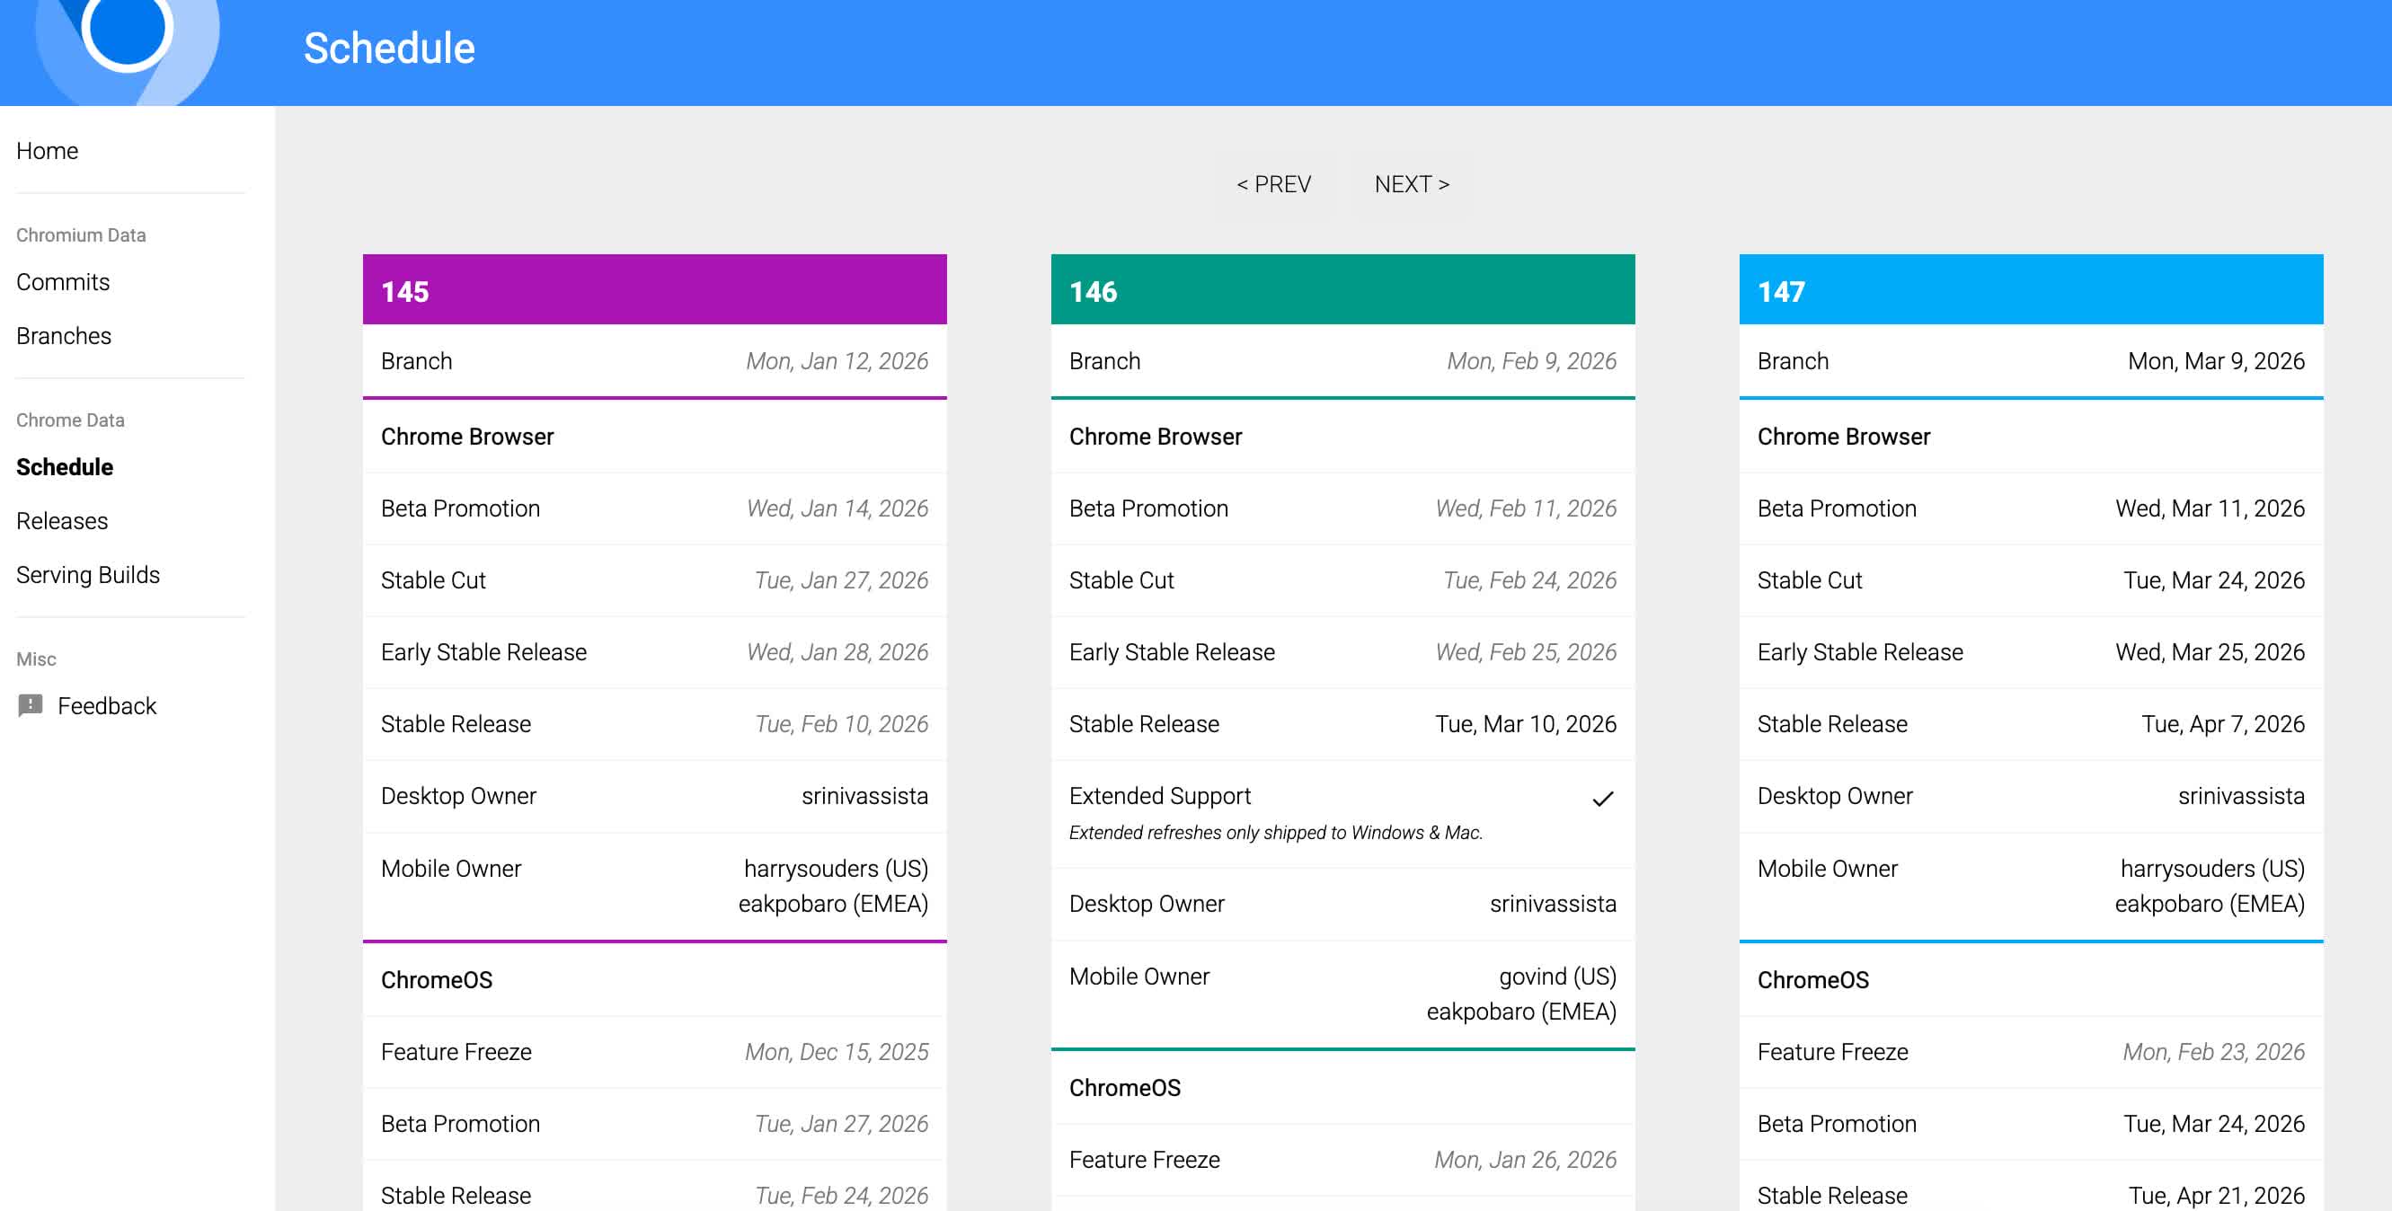Click the milestone 147 blue header

(2032, 290)
